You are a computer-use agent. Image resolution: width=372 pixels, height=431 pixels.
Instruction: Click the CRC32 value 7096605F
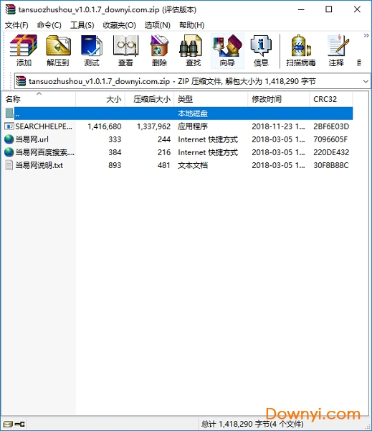pos(330,139)
